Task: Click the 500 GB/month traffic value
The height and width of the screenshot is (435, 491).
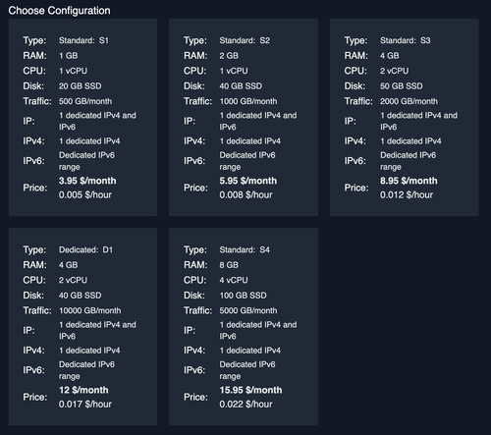Action: point(85,101)
